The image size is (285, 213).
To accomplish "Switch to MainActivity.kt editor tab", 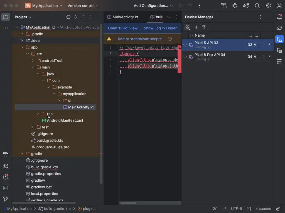I will [x=123, y=17].
